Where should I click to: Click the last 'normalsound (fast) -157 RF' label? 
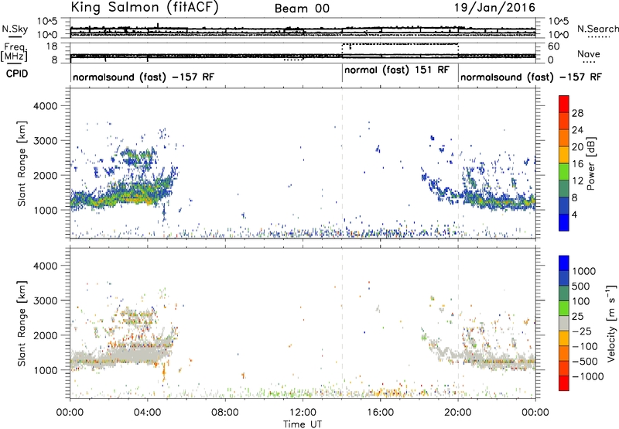coord(531,77)
